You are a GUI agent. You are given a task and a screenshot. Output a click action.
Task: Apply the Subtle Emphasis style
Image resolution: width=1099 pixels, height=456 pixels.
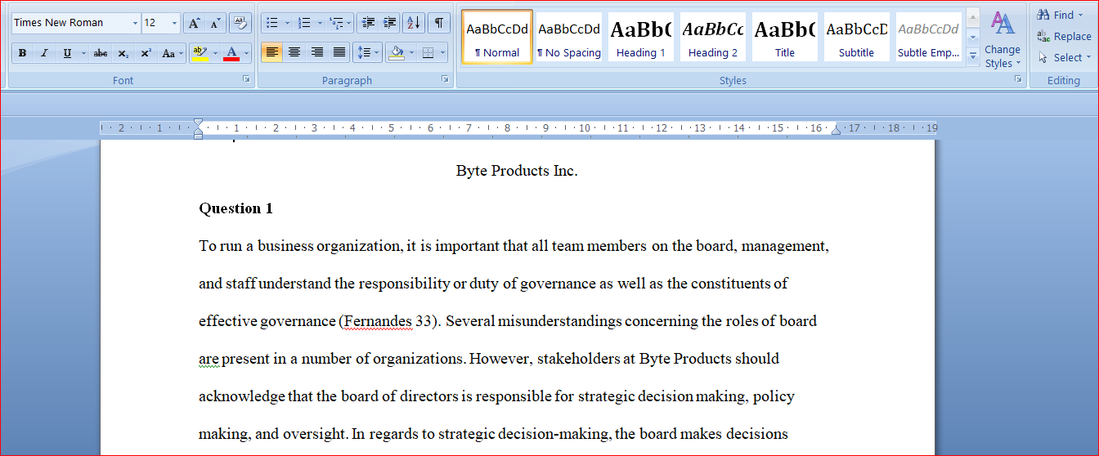tap(928, 37)
